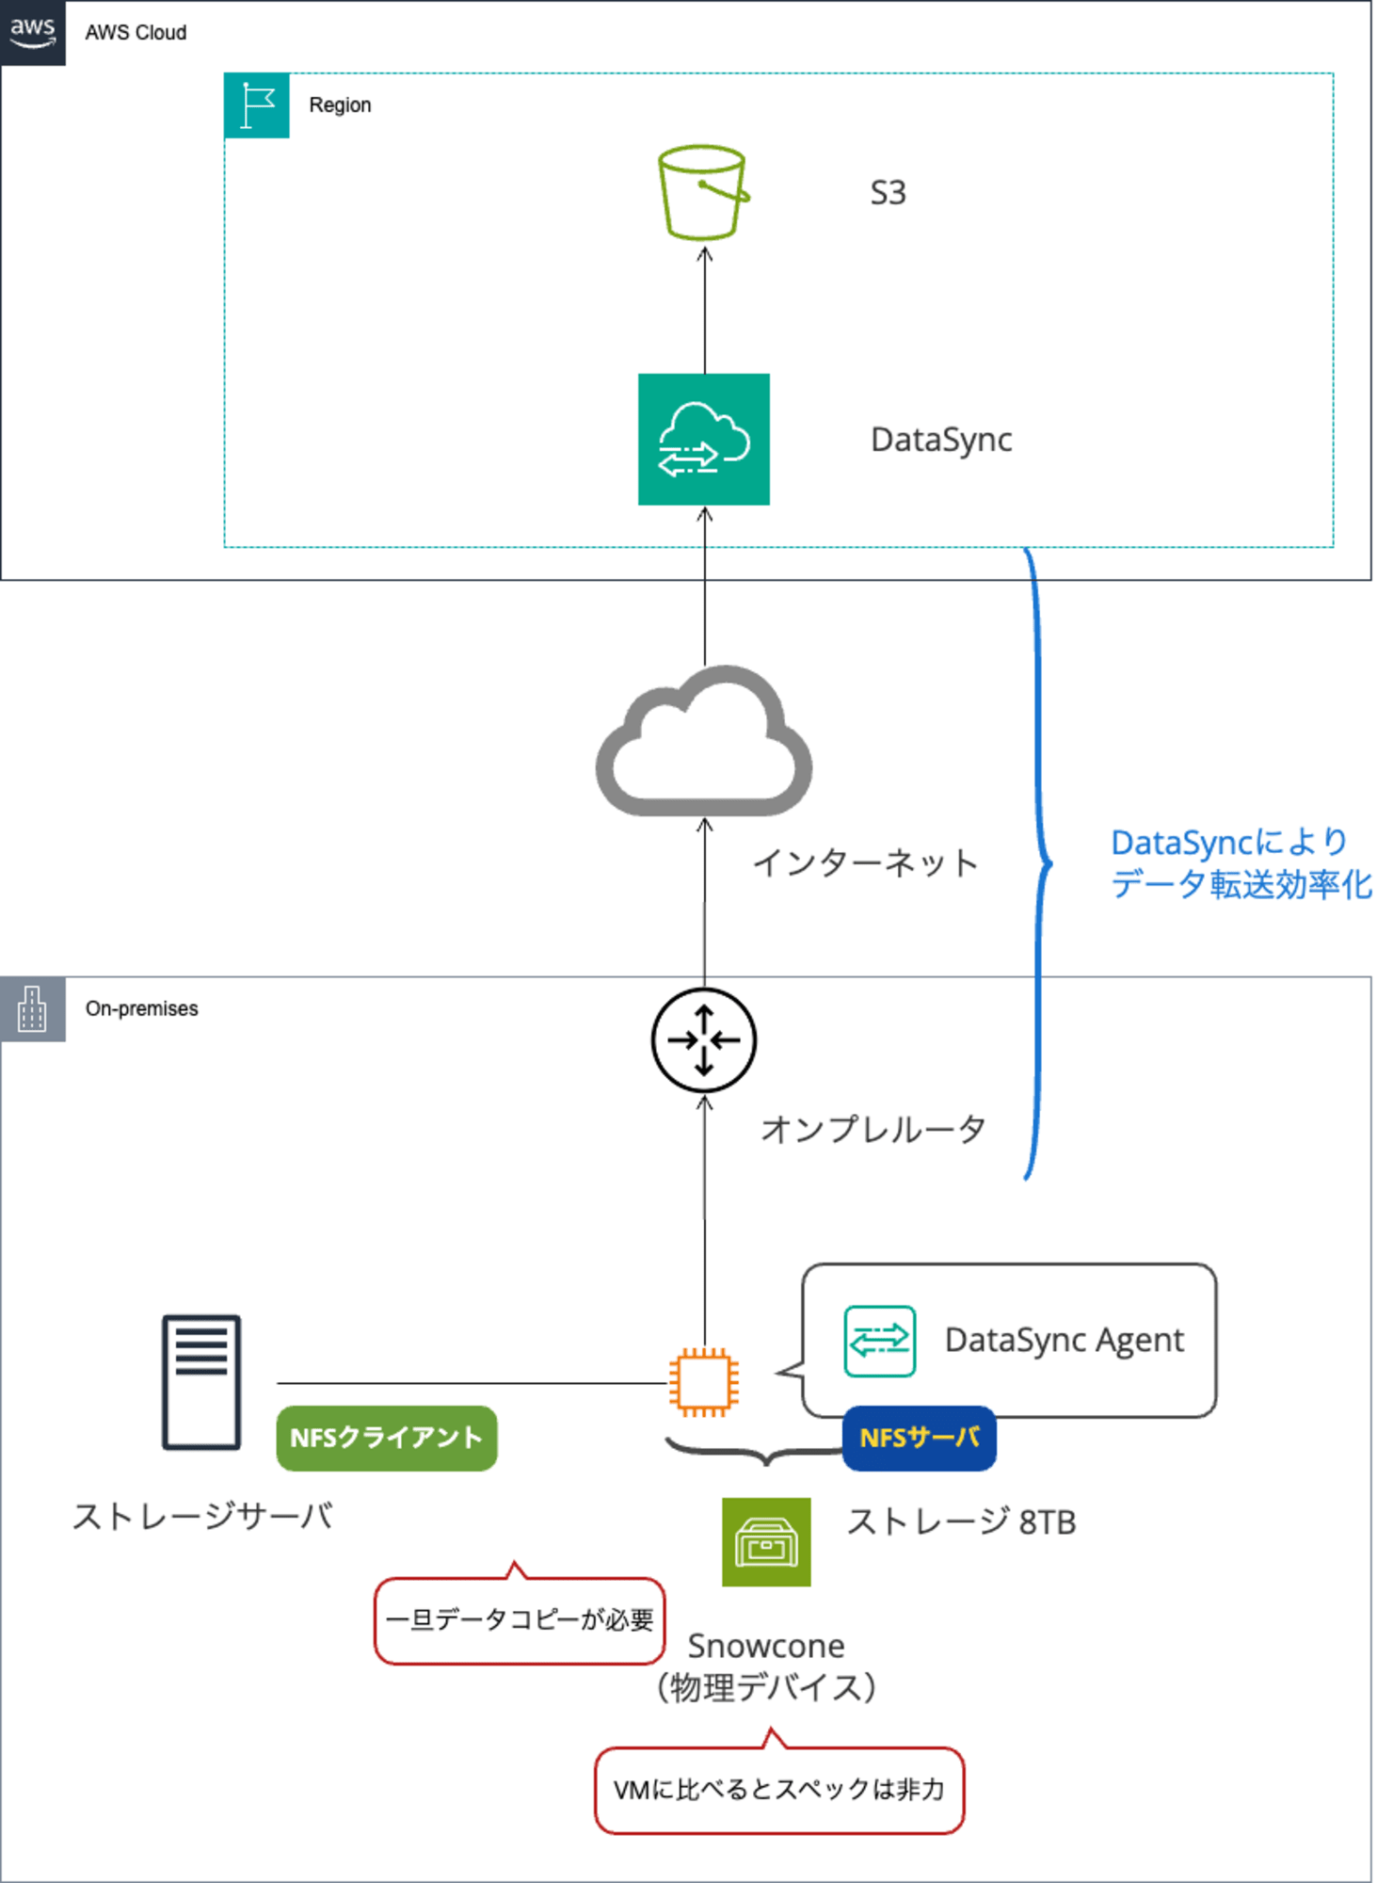The width and height of the screenshot is (1377, 1883).
Task: Click the AWS logo icon
Action: coord(33,32)
